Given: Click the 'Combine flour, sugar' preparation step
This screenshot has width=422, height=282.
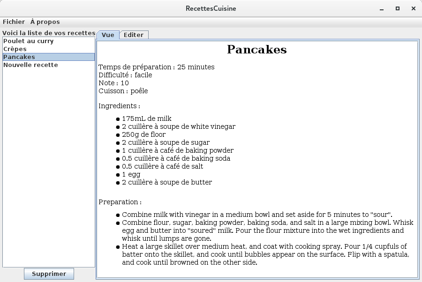Looking at the screenshot, I should click(268, 230).
